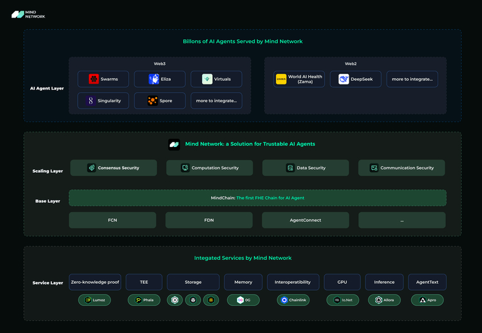The image size is (482, 333).
Task: Click the ellipsis box next to AgentConnect
Action: click(402, 220)
